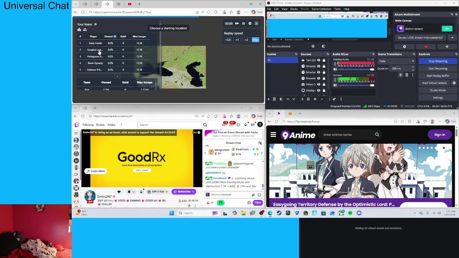Click Subscribe button on Emiru247 channel
Screen dimensions: 459x258
pyautogui.click(x=184, y=192)
